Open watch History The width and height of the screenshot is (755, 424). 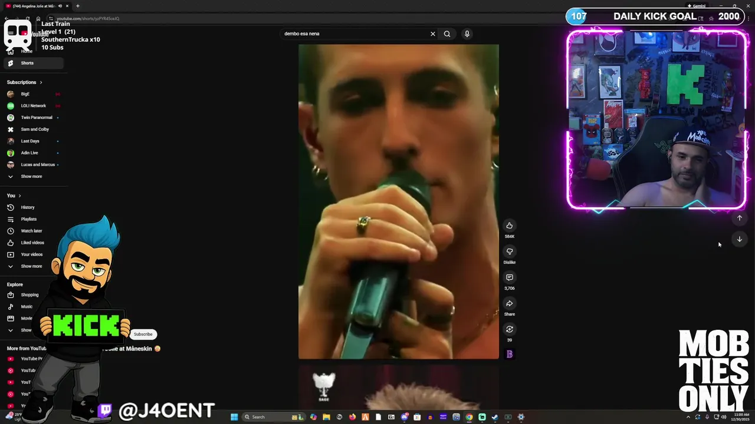pos(32,207)
